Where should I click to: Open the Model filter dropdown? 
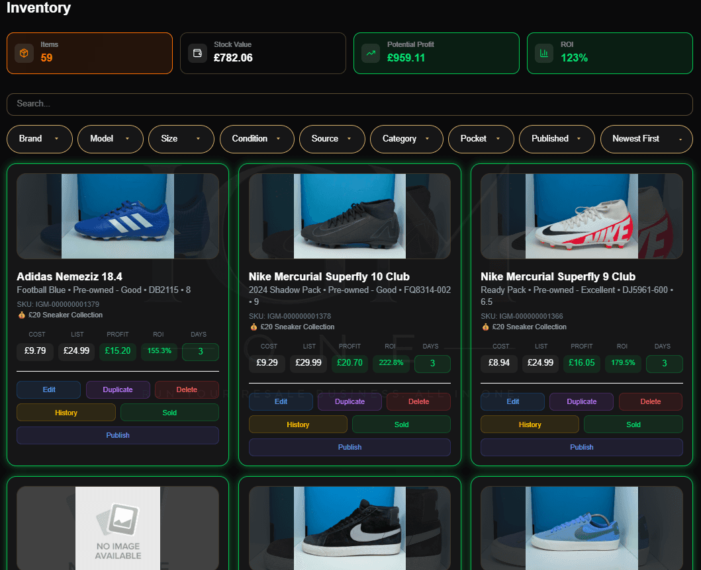(x=111, y=139)
